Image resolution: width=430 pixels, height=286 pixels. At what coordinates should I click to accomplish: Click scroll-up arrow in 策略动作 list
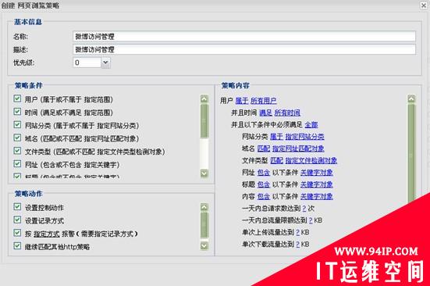(204, 207)
